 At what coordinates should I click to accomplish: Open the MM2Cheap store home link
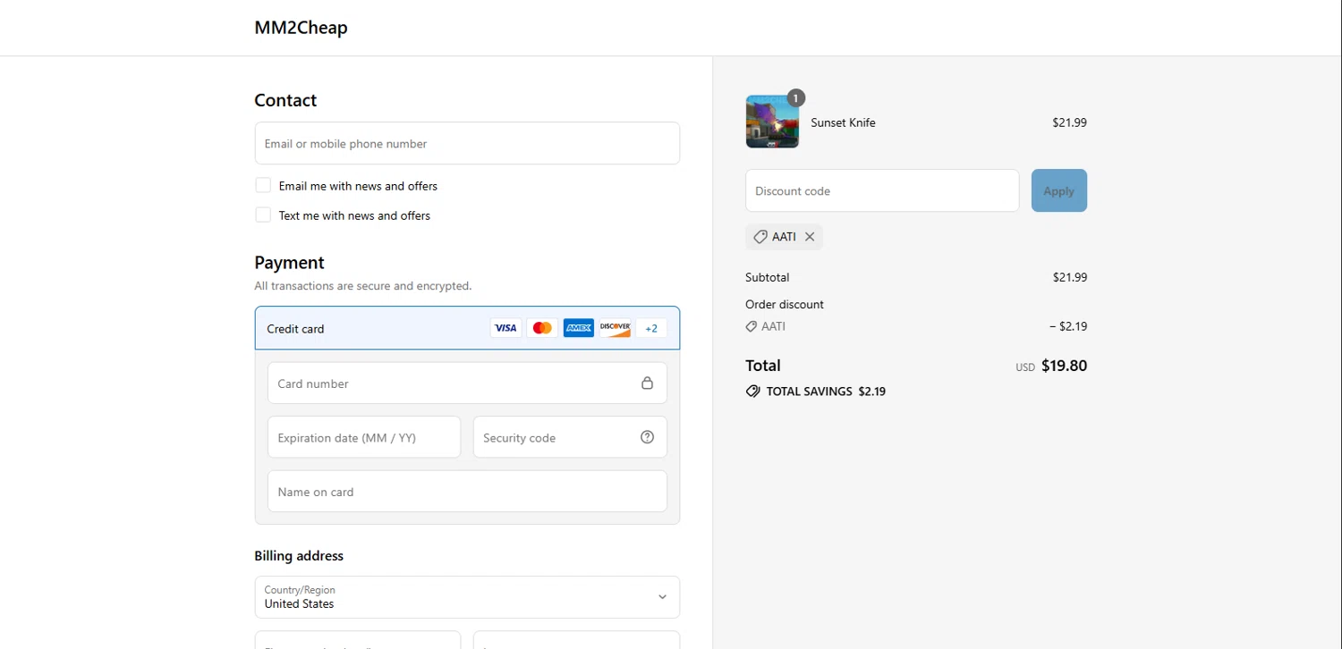pyautogui.click(x=301, y=27)
